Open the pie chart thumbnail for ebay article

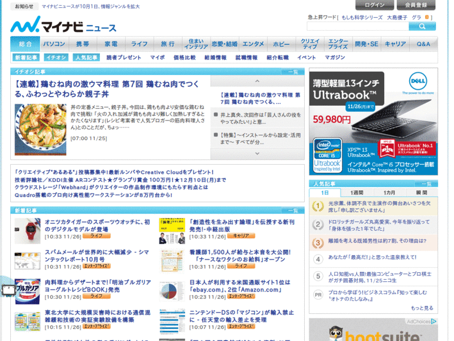click(x=172, y=292)
